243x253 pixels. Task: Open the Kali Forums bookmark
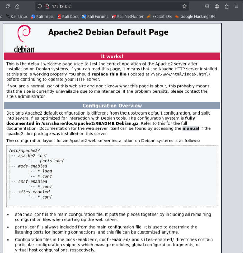click(x=95, y=16)
